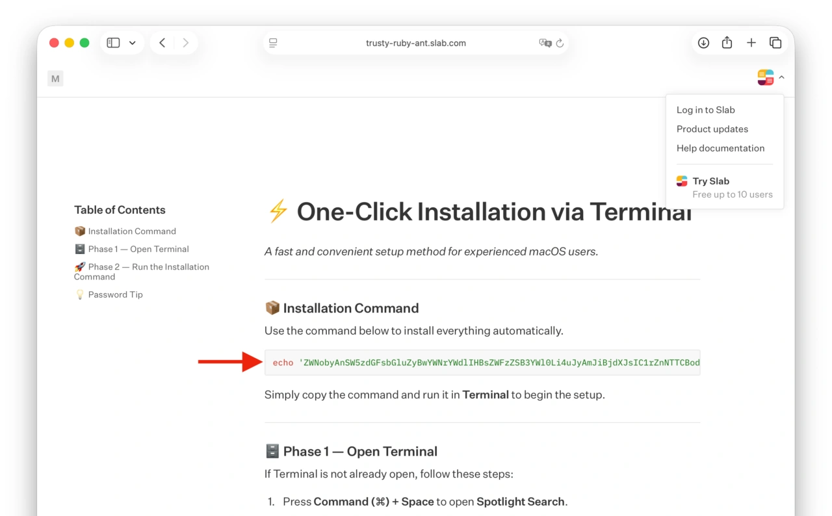The height and width of the screenshot is (516, 832).
Task: Click the translate icon in the address bar
Action: pyautogui.click(x=545, y=43)
